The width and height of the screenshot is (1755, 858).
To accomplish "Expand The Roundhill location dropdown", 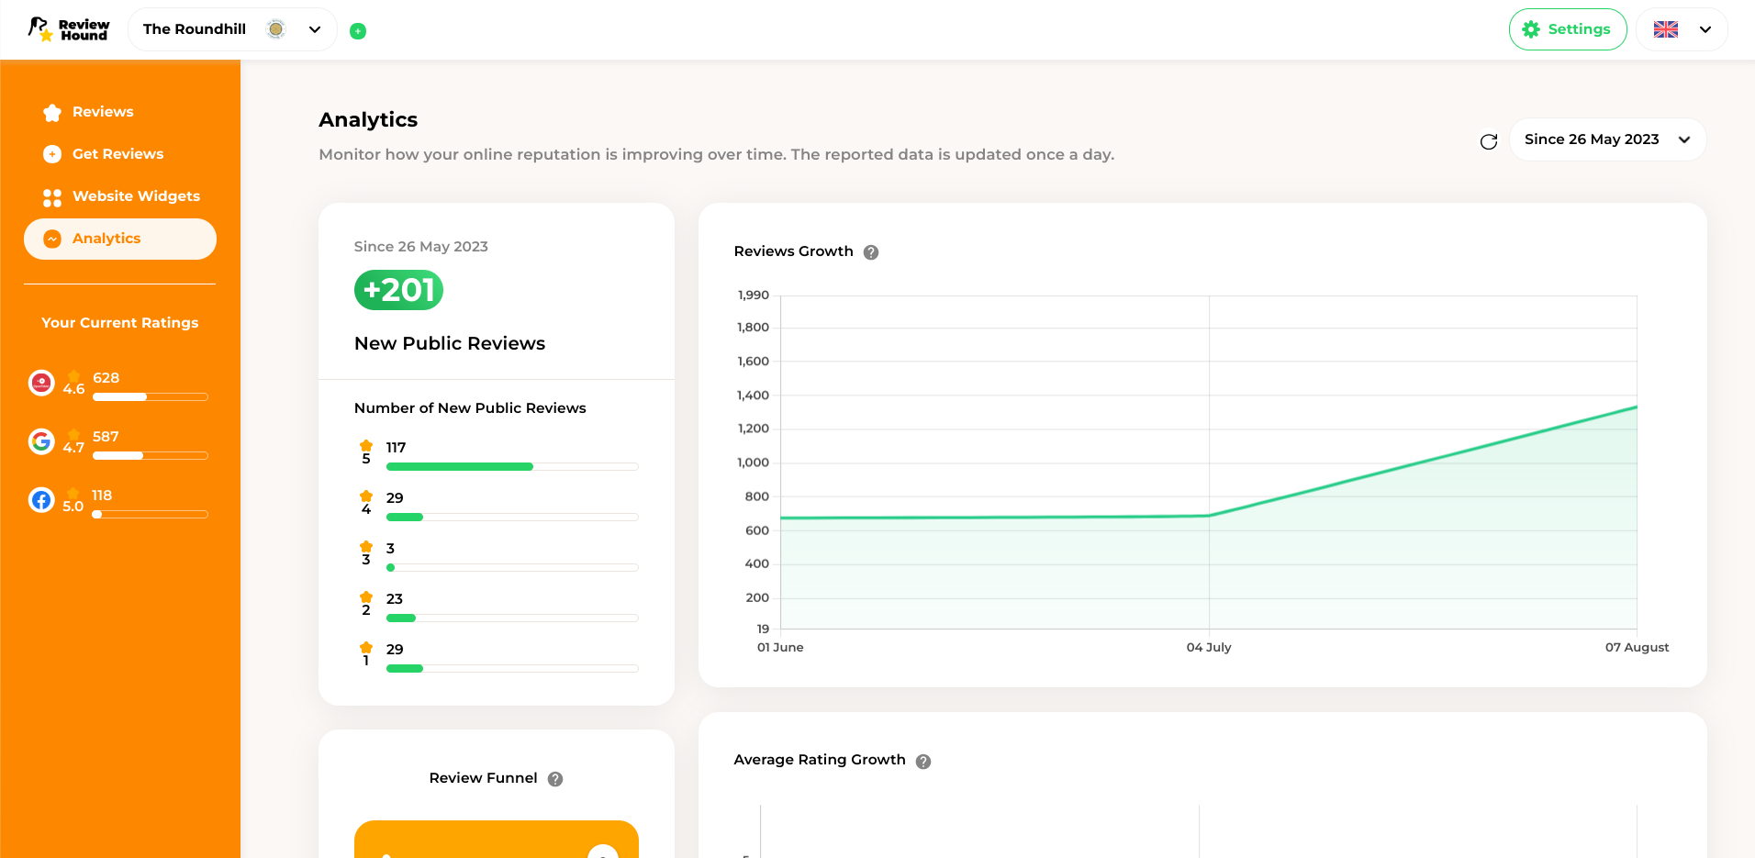I will 232,29.
